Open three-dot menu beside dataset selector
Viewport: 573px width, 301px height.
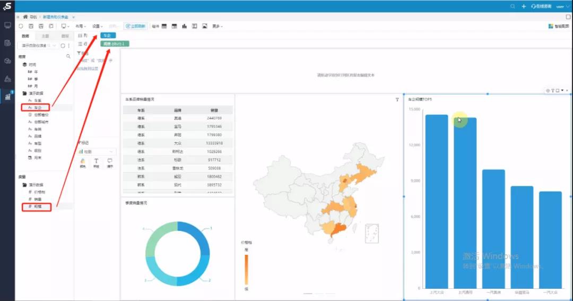[x=68, y=46]
